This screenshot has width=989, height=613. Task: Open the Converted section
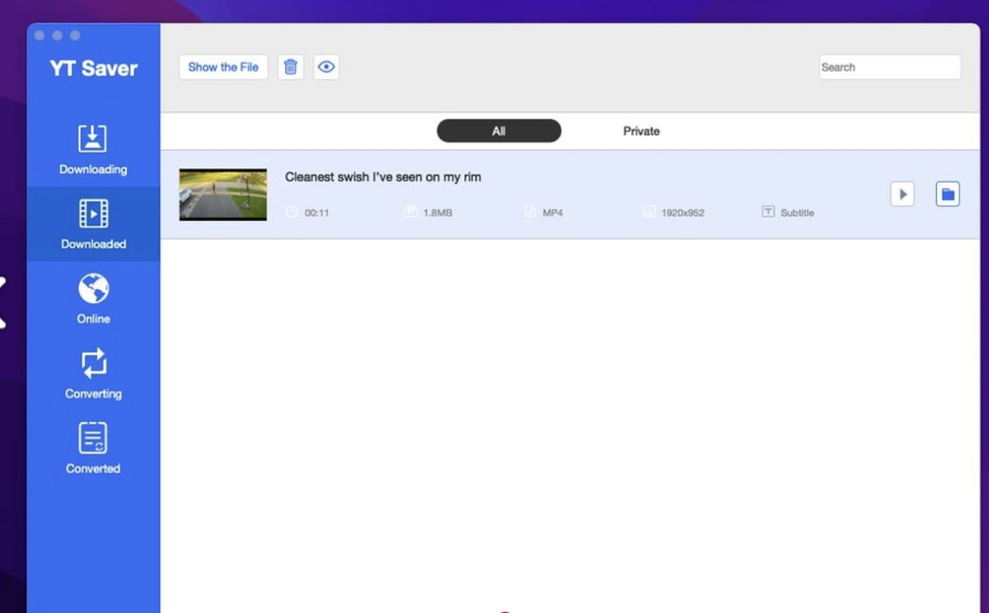tap(94, 447)
